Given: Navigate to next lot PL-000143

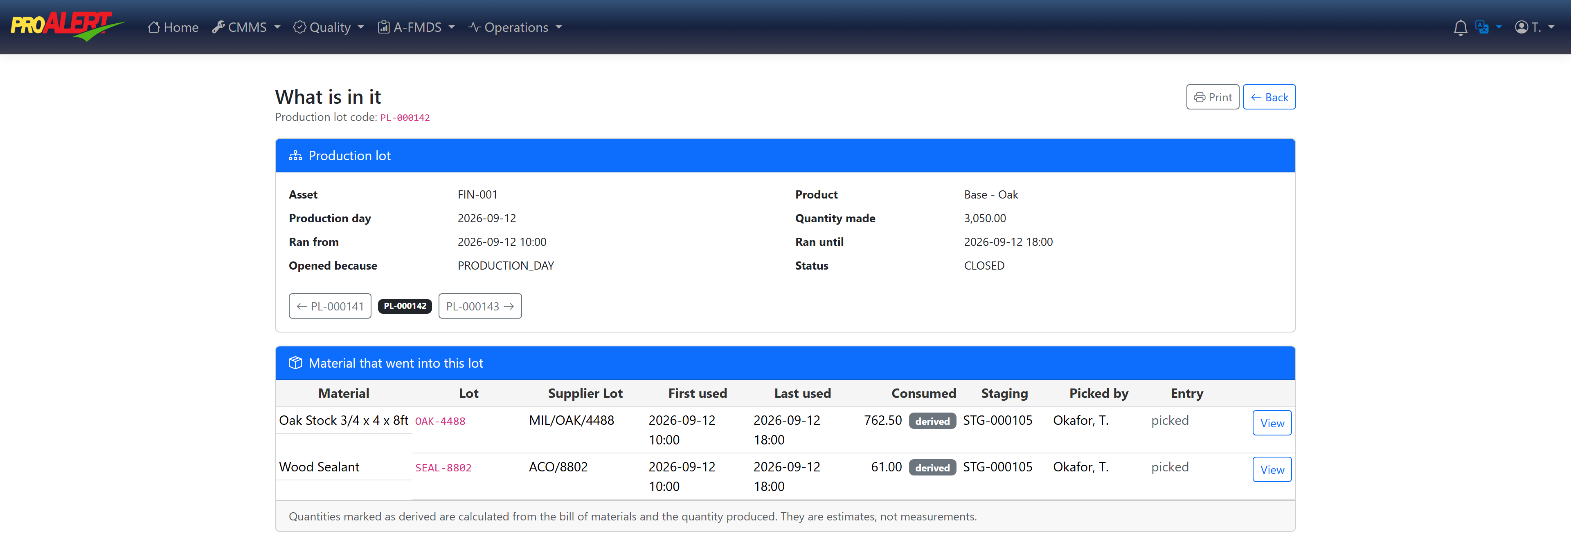Looking at the screenshot, I should point(480,306).
